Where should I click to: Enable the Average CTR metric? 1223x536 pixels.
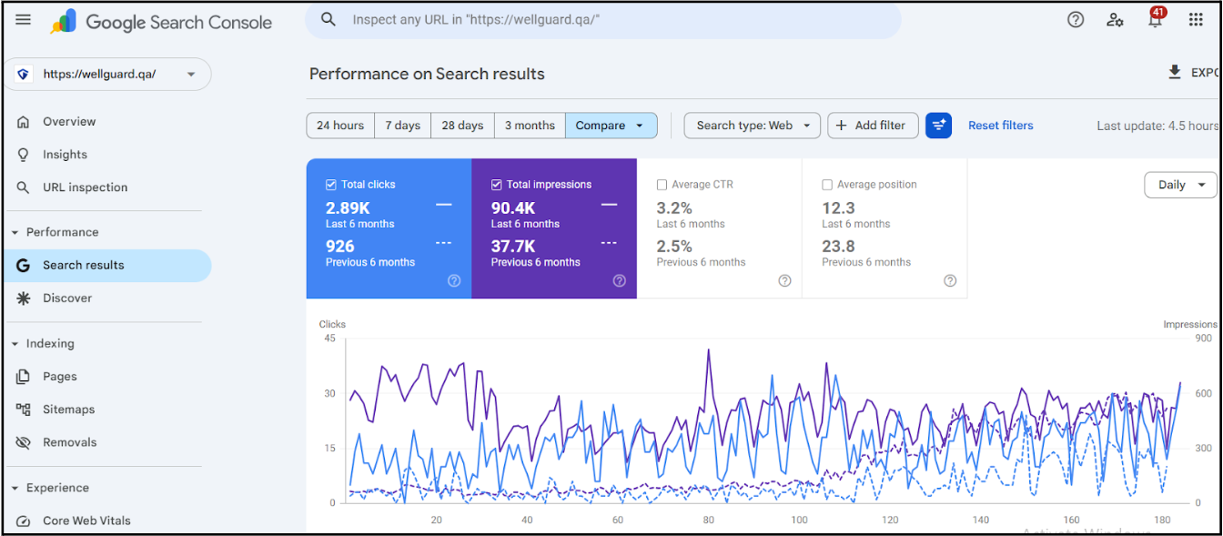(x=662, y=184)
